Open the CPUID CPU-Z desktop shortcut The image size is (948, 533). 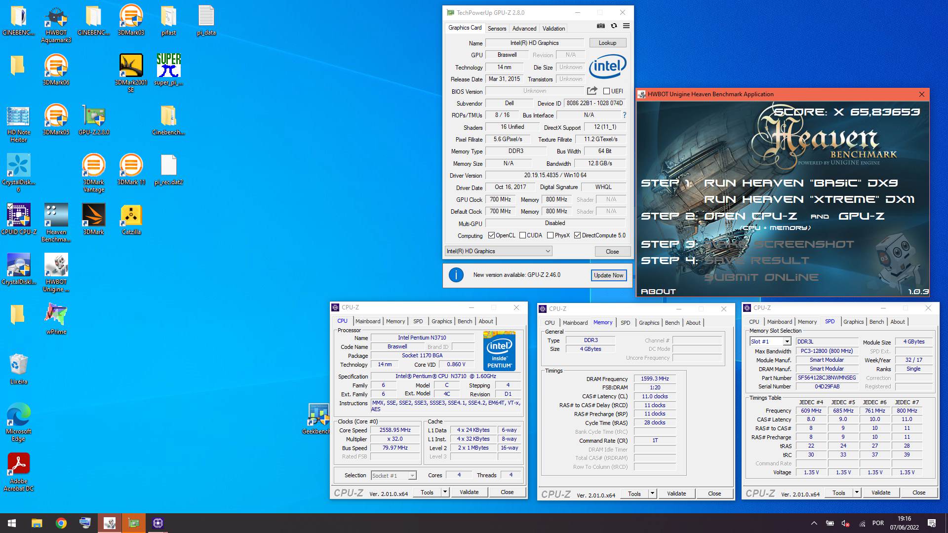click(x=18, y=220)
